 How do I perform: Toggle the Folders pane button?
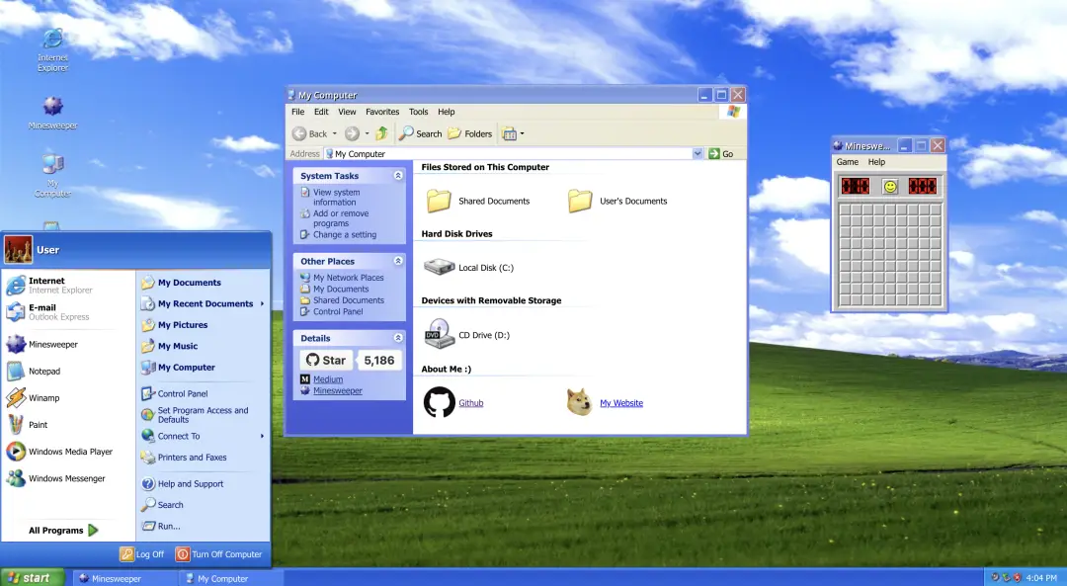(469, 133)
